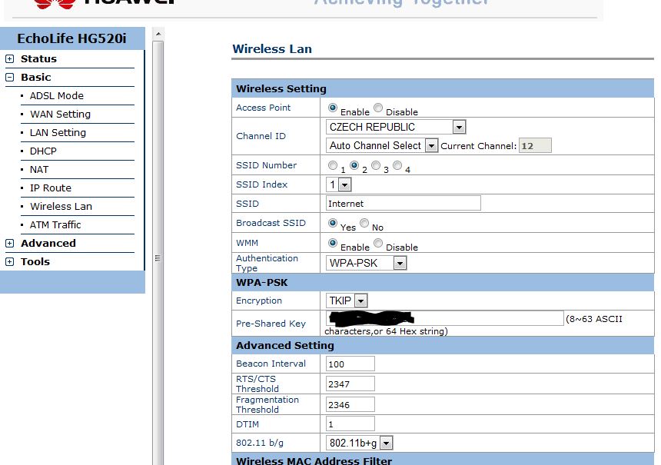Enable the Access Point radio

333,108
